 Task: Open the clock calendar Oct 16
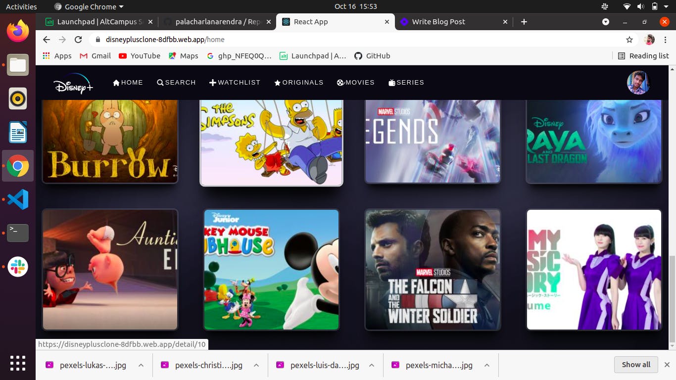point(355,7)
